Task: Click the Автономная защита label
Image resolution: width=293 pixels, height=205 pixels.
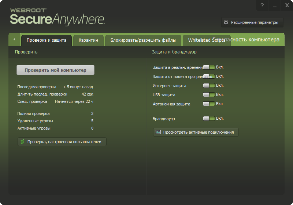Action: (x=171, y=104)
